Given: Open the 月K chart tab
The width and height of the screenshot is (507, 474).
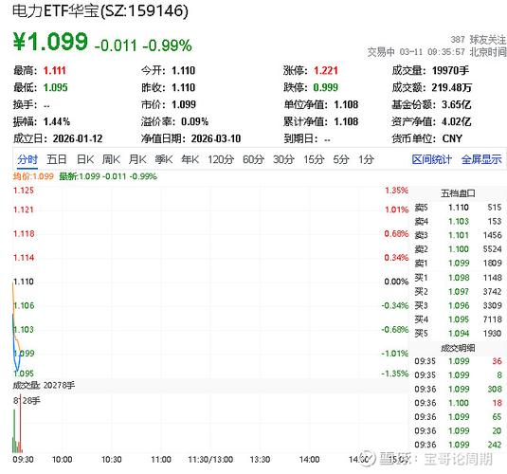Looking at the screenshot, I should click(137, 159).
